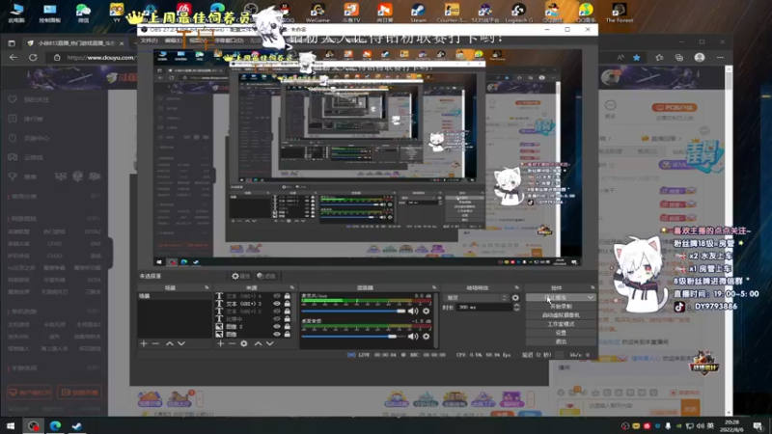The height and width of the screenshot is (434, 772).
Task: Click the 300 ms duration field
Action: 484,307
